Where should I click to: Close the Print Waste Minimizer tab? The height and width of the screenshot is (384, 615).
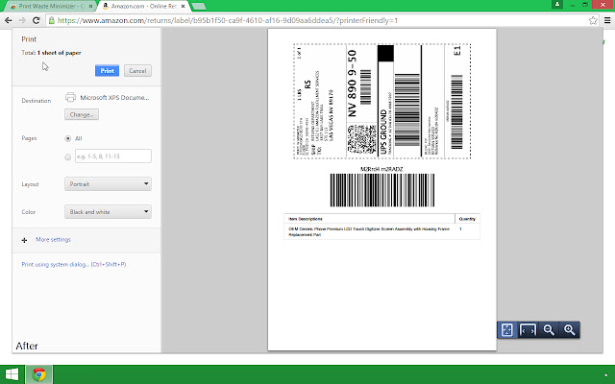(x=90, y=7)
